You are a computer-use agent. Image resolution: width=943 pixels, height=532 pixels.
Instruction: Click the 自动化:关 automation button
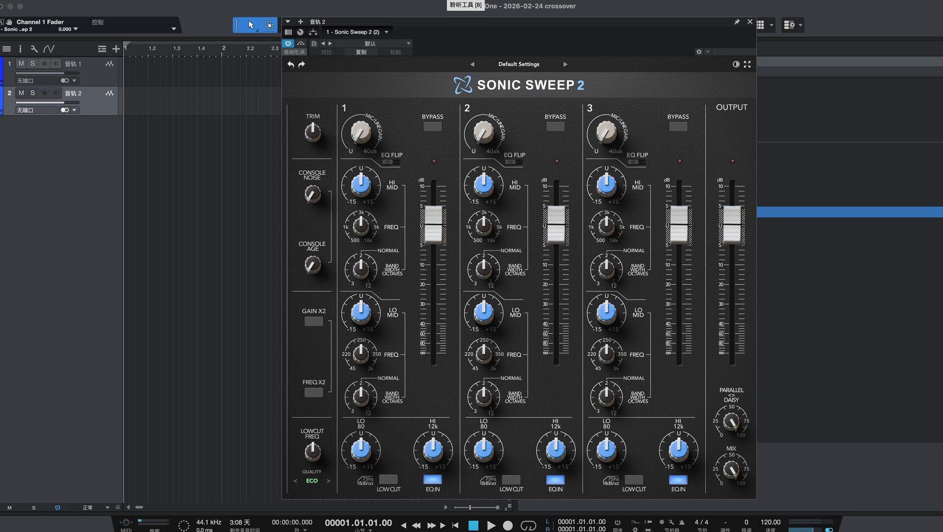tap(294, 52)
